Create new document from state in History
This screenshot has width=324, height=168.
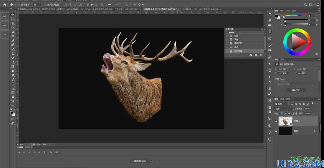251,55
